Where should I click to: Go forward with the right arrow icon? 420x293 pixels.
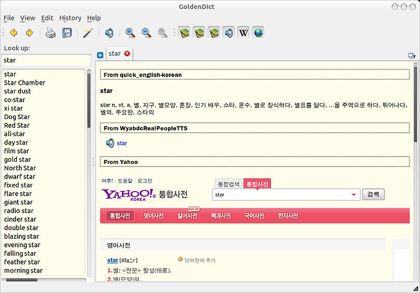[30, 33]
